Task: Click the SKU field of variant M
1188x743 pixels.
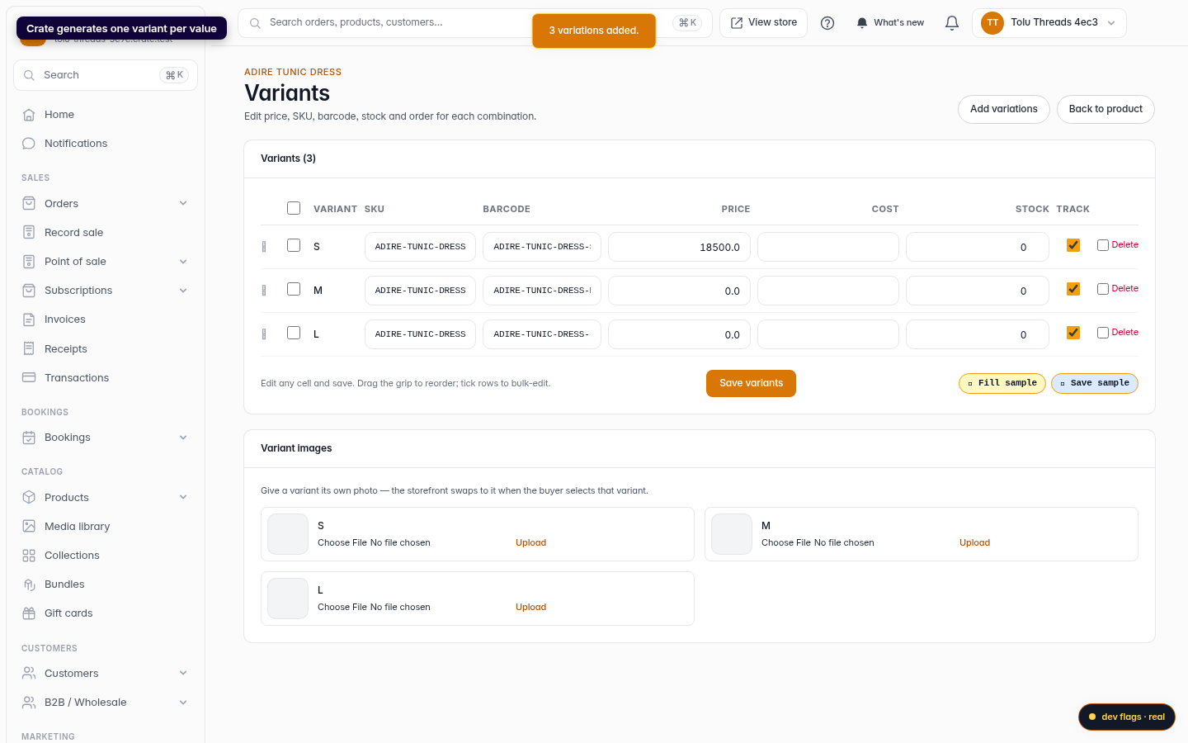Action: [x=420, y=291]
